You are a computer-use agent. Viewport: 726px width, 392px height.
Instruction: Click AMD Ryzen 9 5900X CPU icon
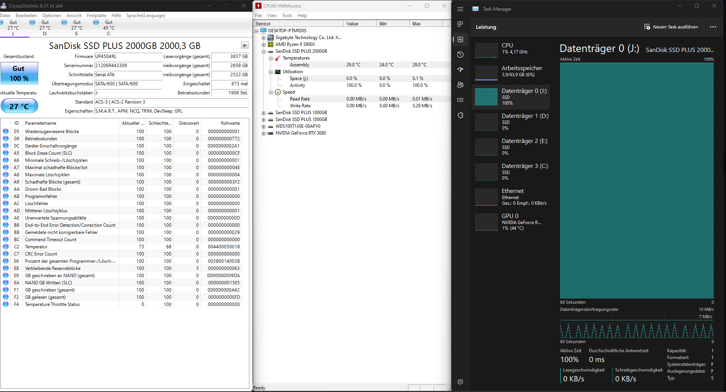(x=271, y=44)
